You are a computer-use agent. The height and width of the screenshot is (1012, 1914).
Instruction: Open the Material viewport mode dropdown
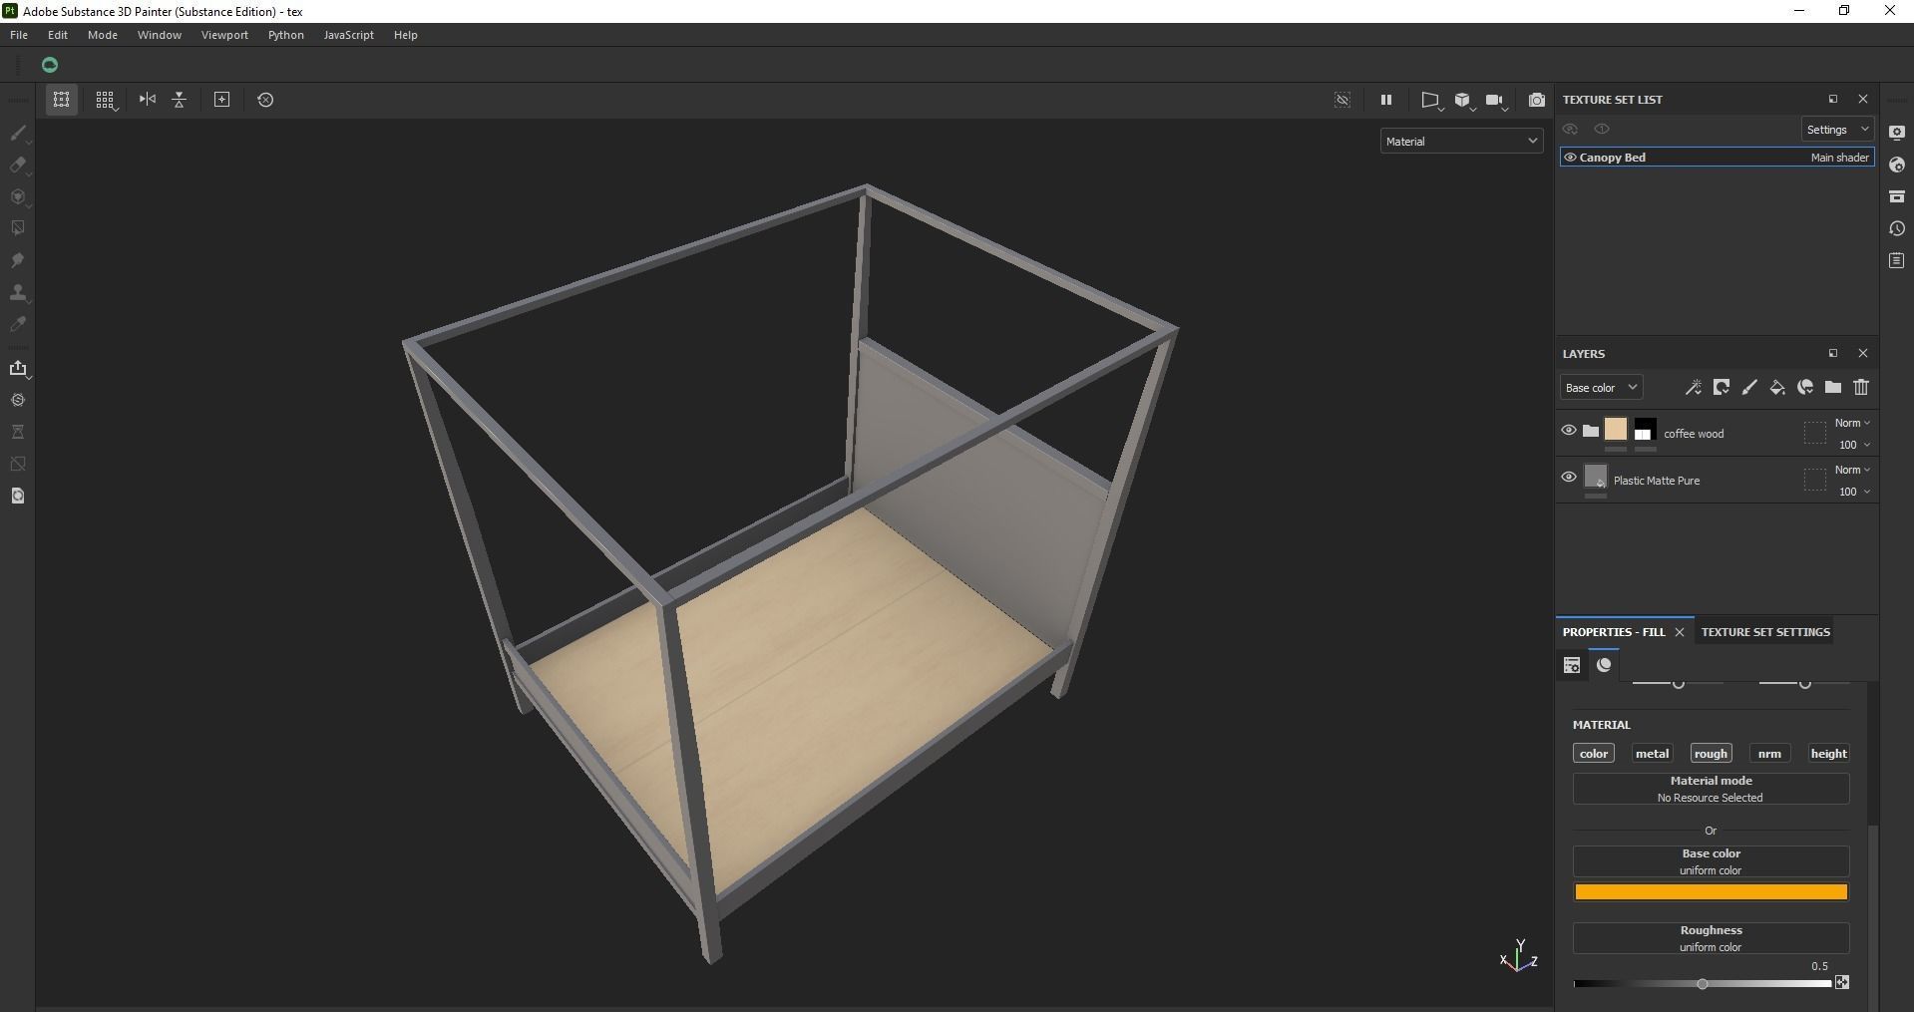point(1461,142)
